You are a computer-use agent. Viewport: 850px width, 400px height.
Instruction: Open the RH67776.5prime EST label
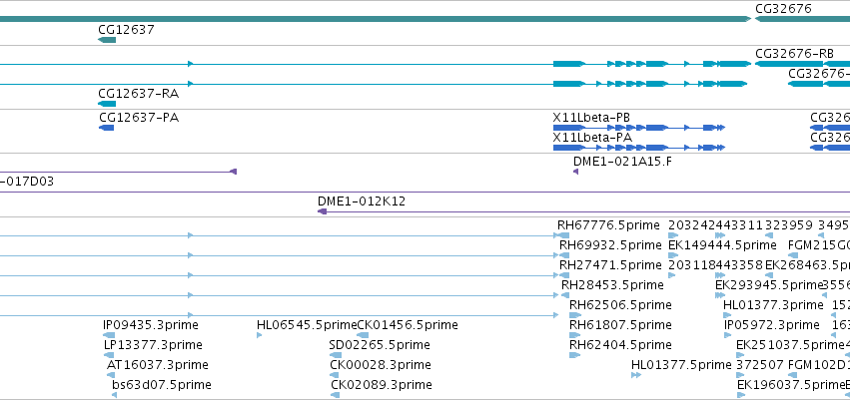click(x=608, y=225)
